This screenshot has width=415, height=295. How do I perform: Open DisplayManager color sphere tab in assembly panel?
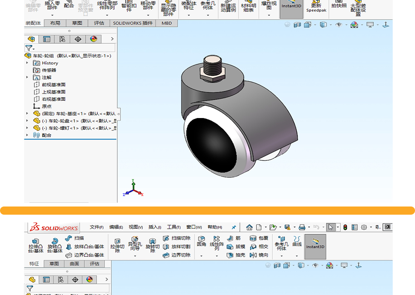click(93, 39)
